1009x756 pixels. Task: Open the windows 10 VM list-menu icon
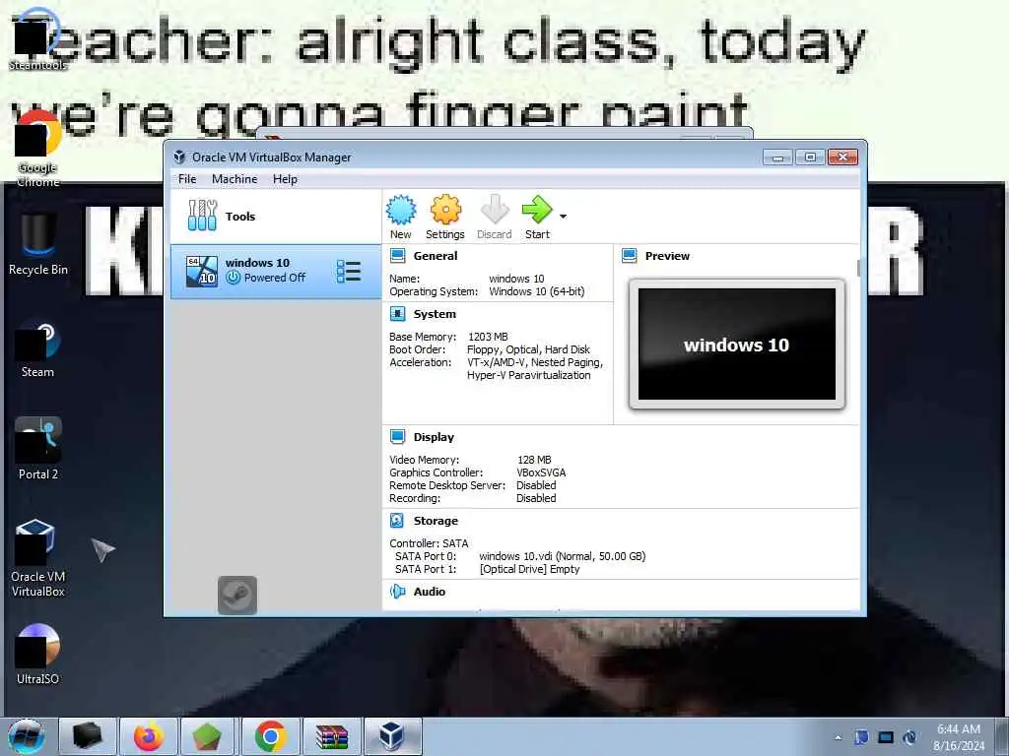[x=349, y=272]
